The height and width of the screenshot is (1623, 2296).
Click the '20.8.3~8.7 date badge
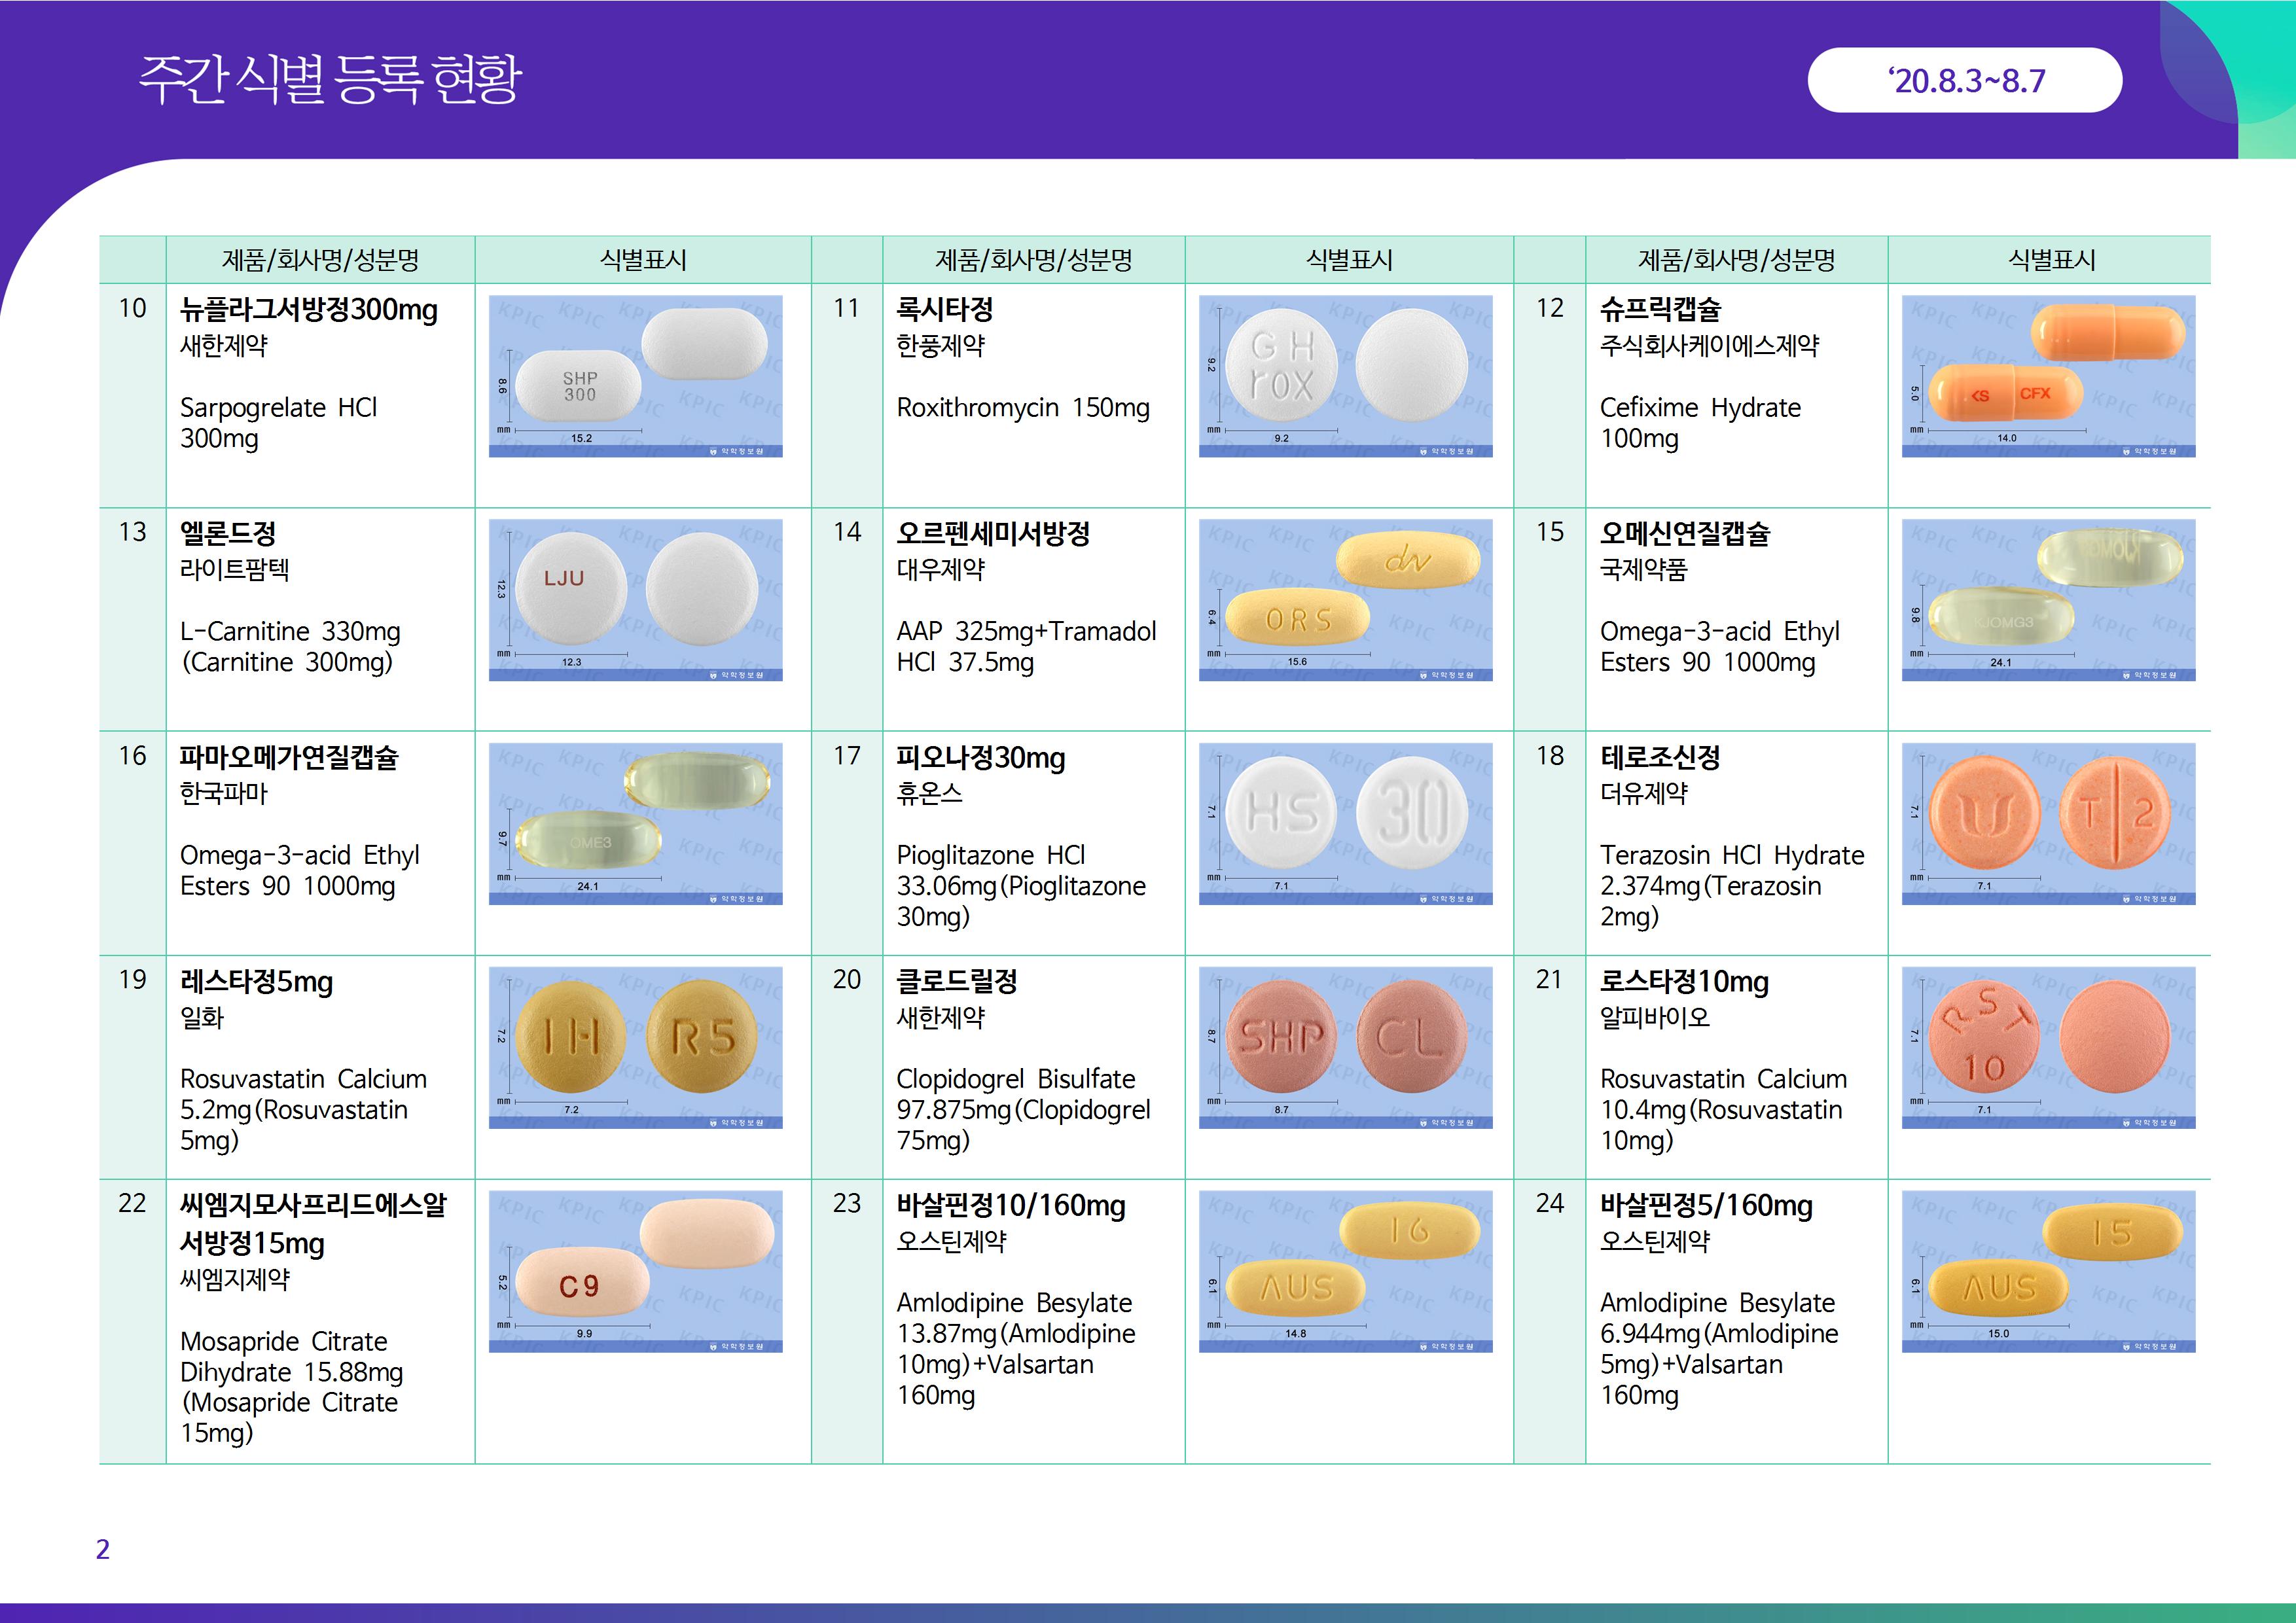click(x=1964, y=80)
